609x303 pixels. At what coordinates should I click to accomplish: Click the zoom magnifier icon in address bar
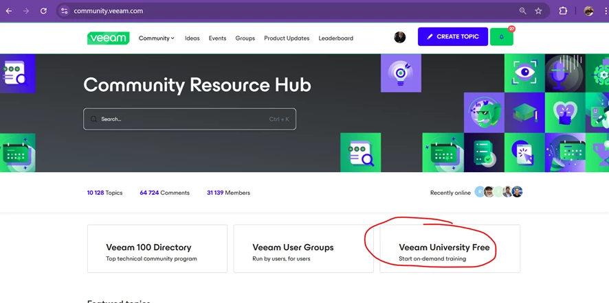click(523, 11)
